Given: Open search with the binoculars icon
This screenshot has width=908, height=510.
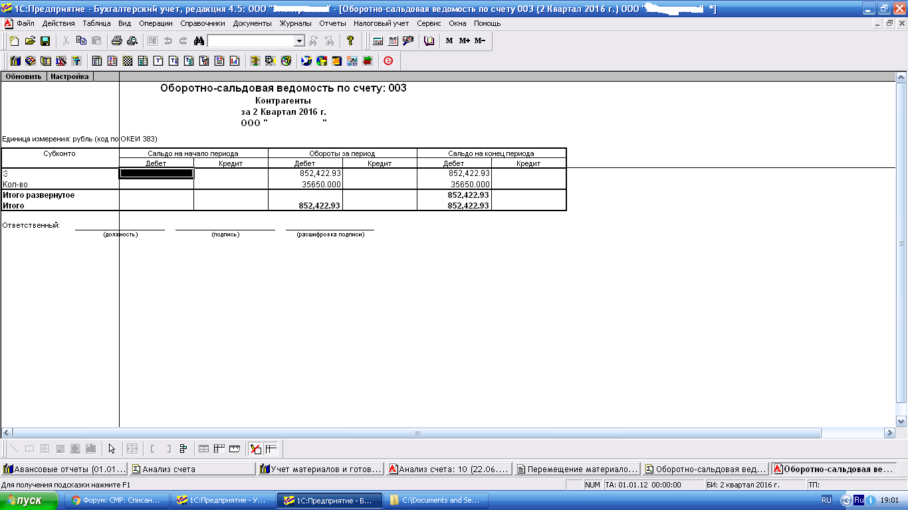Looking at the screenshot, I should coord(199,41).
